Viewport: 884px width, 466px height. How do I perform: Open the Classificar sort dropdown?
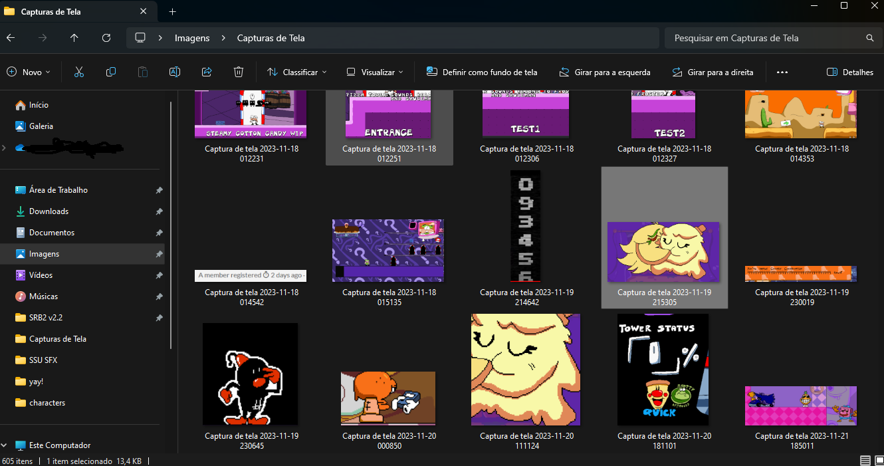(297, 72)
